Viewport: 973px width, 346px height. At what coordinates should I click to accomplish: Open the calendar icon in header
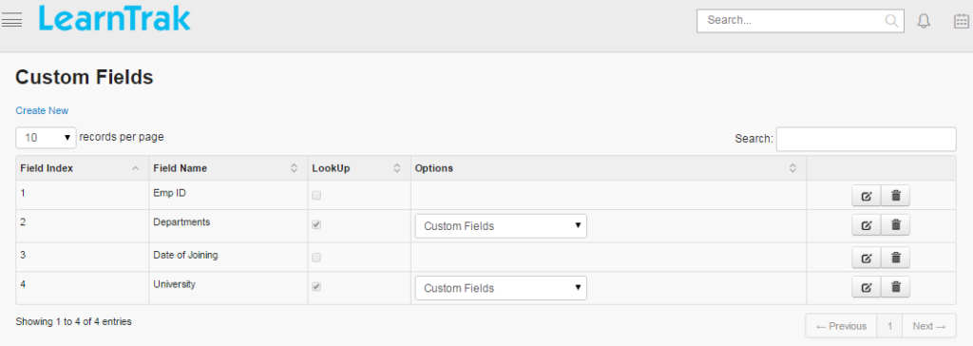pyautogui.click(x=961, y=21)
